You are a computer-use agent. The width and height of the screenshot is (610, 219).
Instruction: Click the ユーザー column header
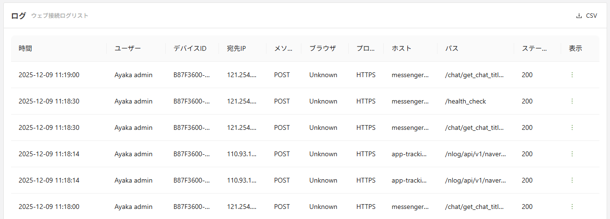coord(128,48)
